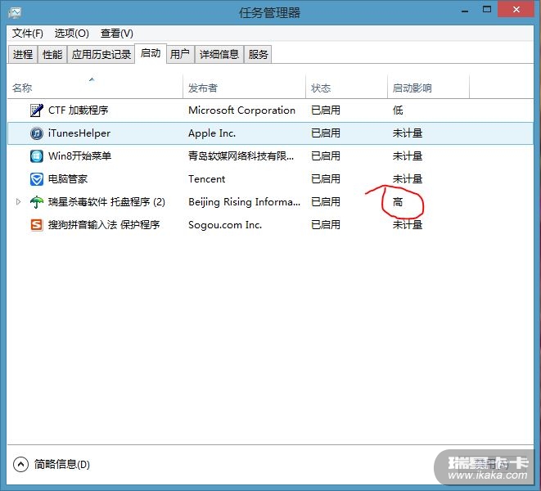This screenshot has width=541, height=491.
Task: Click the 电脑管家 shield icon
Action: click(37, 179)
